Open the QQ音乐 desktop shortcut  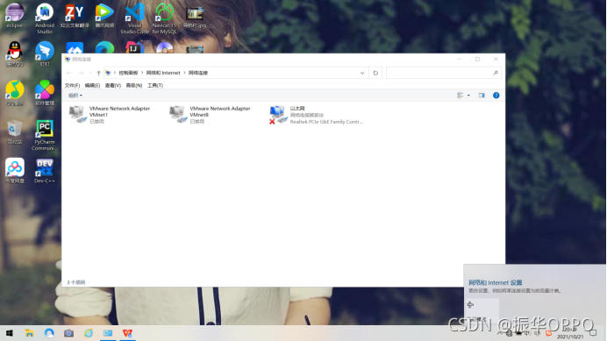15,93
